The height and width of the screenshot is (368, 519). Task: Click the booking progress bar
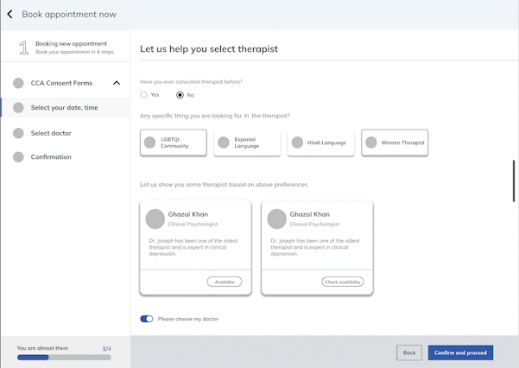[64, 357]
